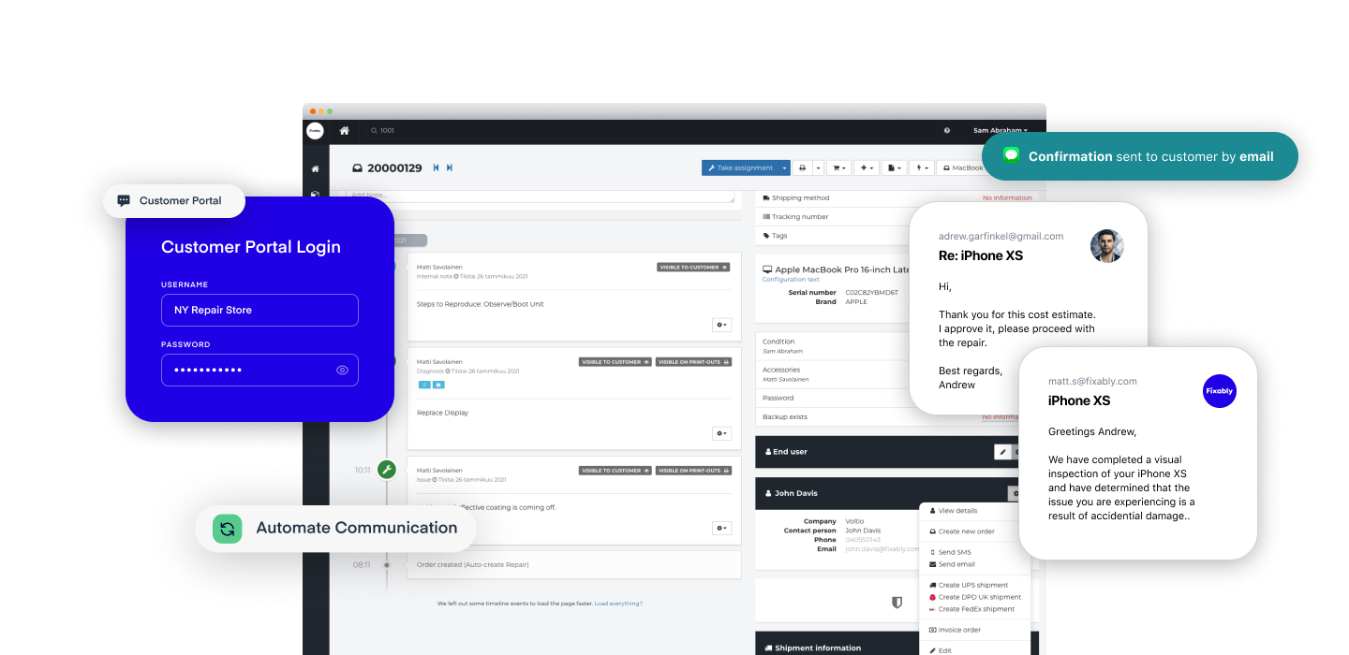Screen dimensions: 1349x655
Task: Toggle VISIBLE TO CUSTOMER on the Diagnosis note
Action: click(x=615, y=360)
